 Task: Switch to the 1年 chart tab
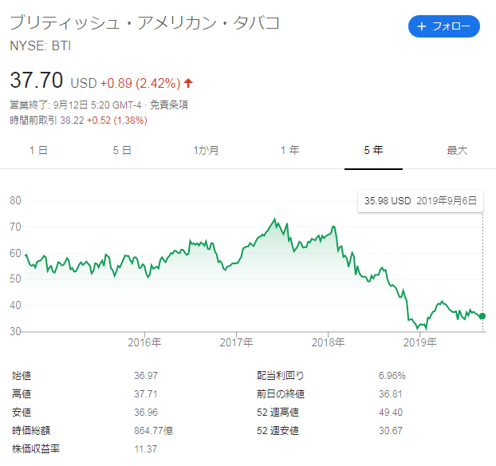point(289,149)
